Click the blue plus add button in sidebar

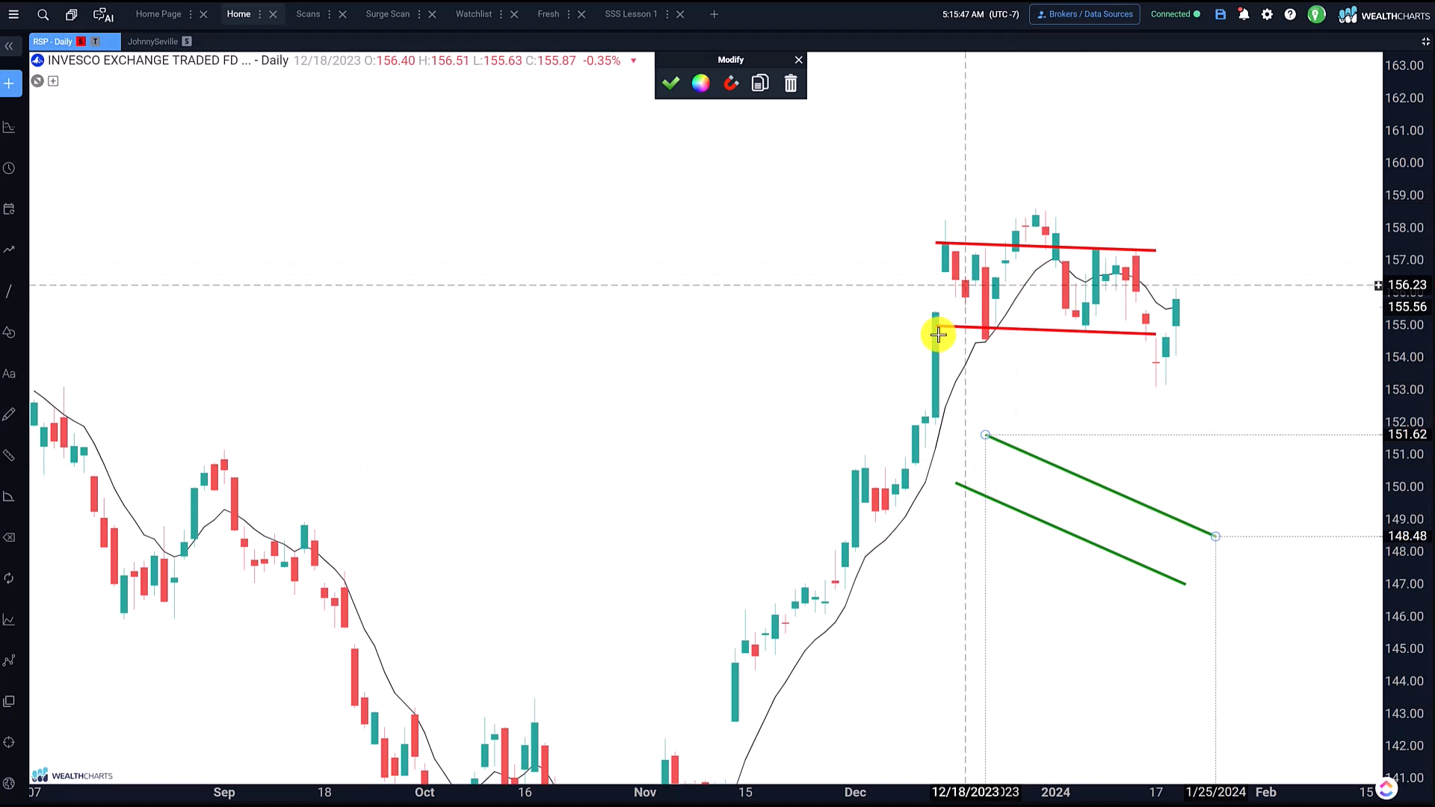coord(9,84)
